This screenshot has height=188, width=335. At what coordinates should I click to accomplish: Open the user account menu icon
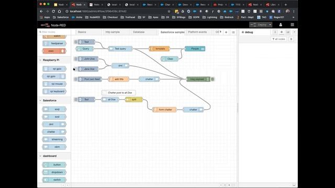coord(281,25)
